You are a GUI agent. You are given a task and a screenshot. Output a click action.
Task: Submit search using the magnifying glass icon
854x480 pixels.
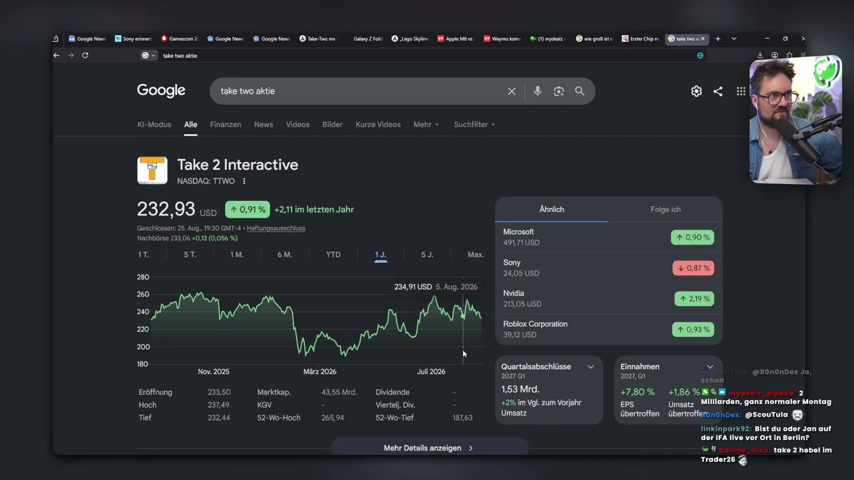(x=580, y=91)
